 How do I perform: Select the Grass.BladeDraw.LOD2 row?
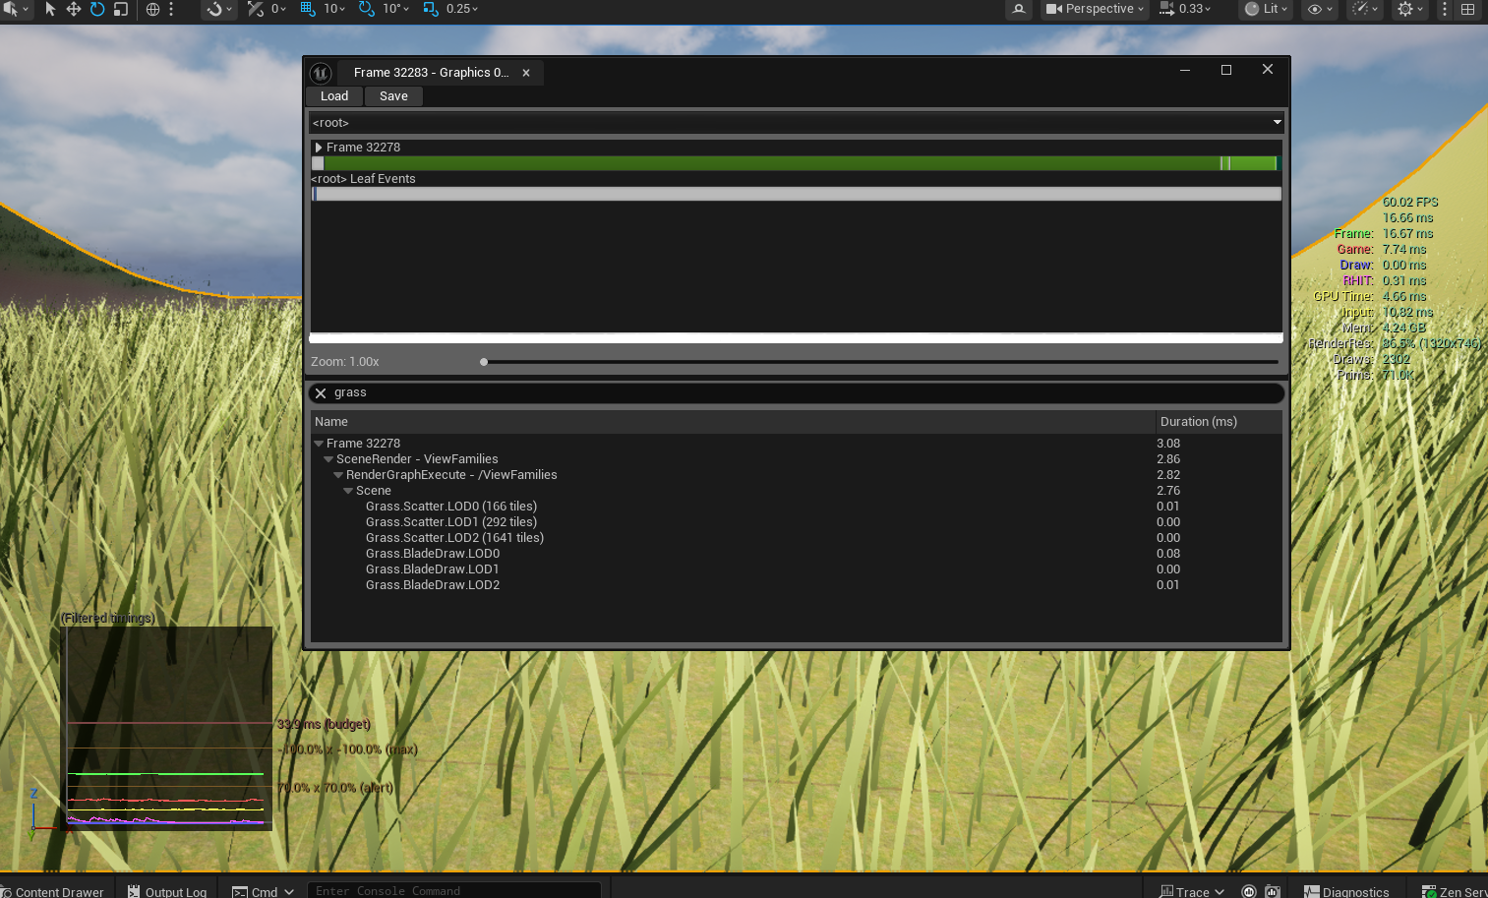(797, 585)
